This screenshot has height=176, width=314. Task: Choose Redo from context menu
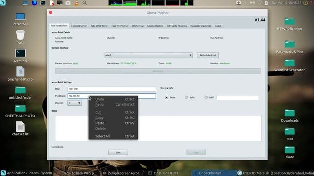tap(113, 104)
